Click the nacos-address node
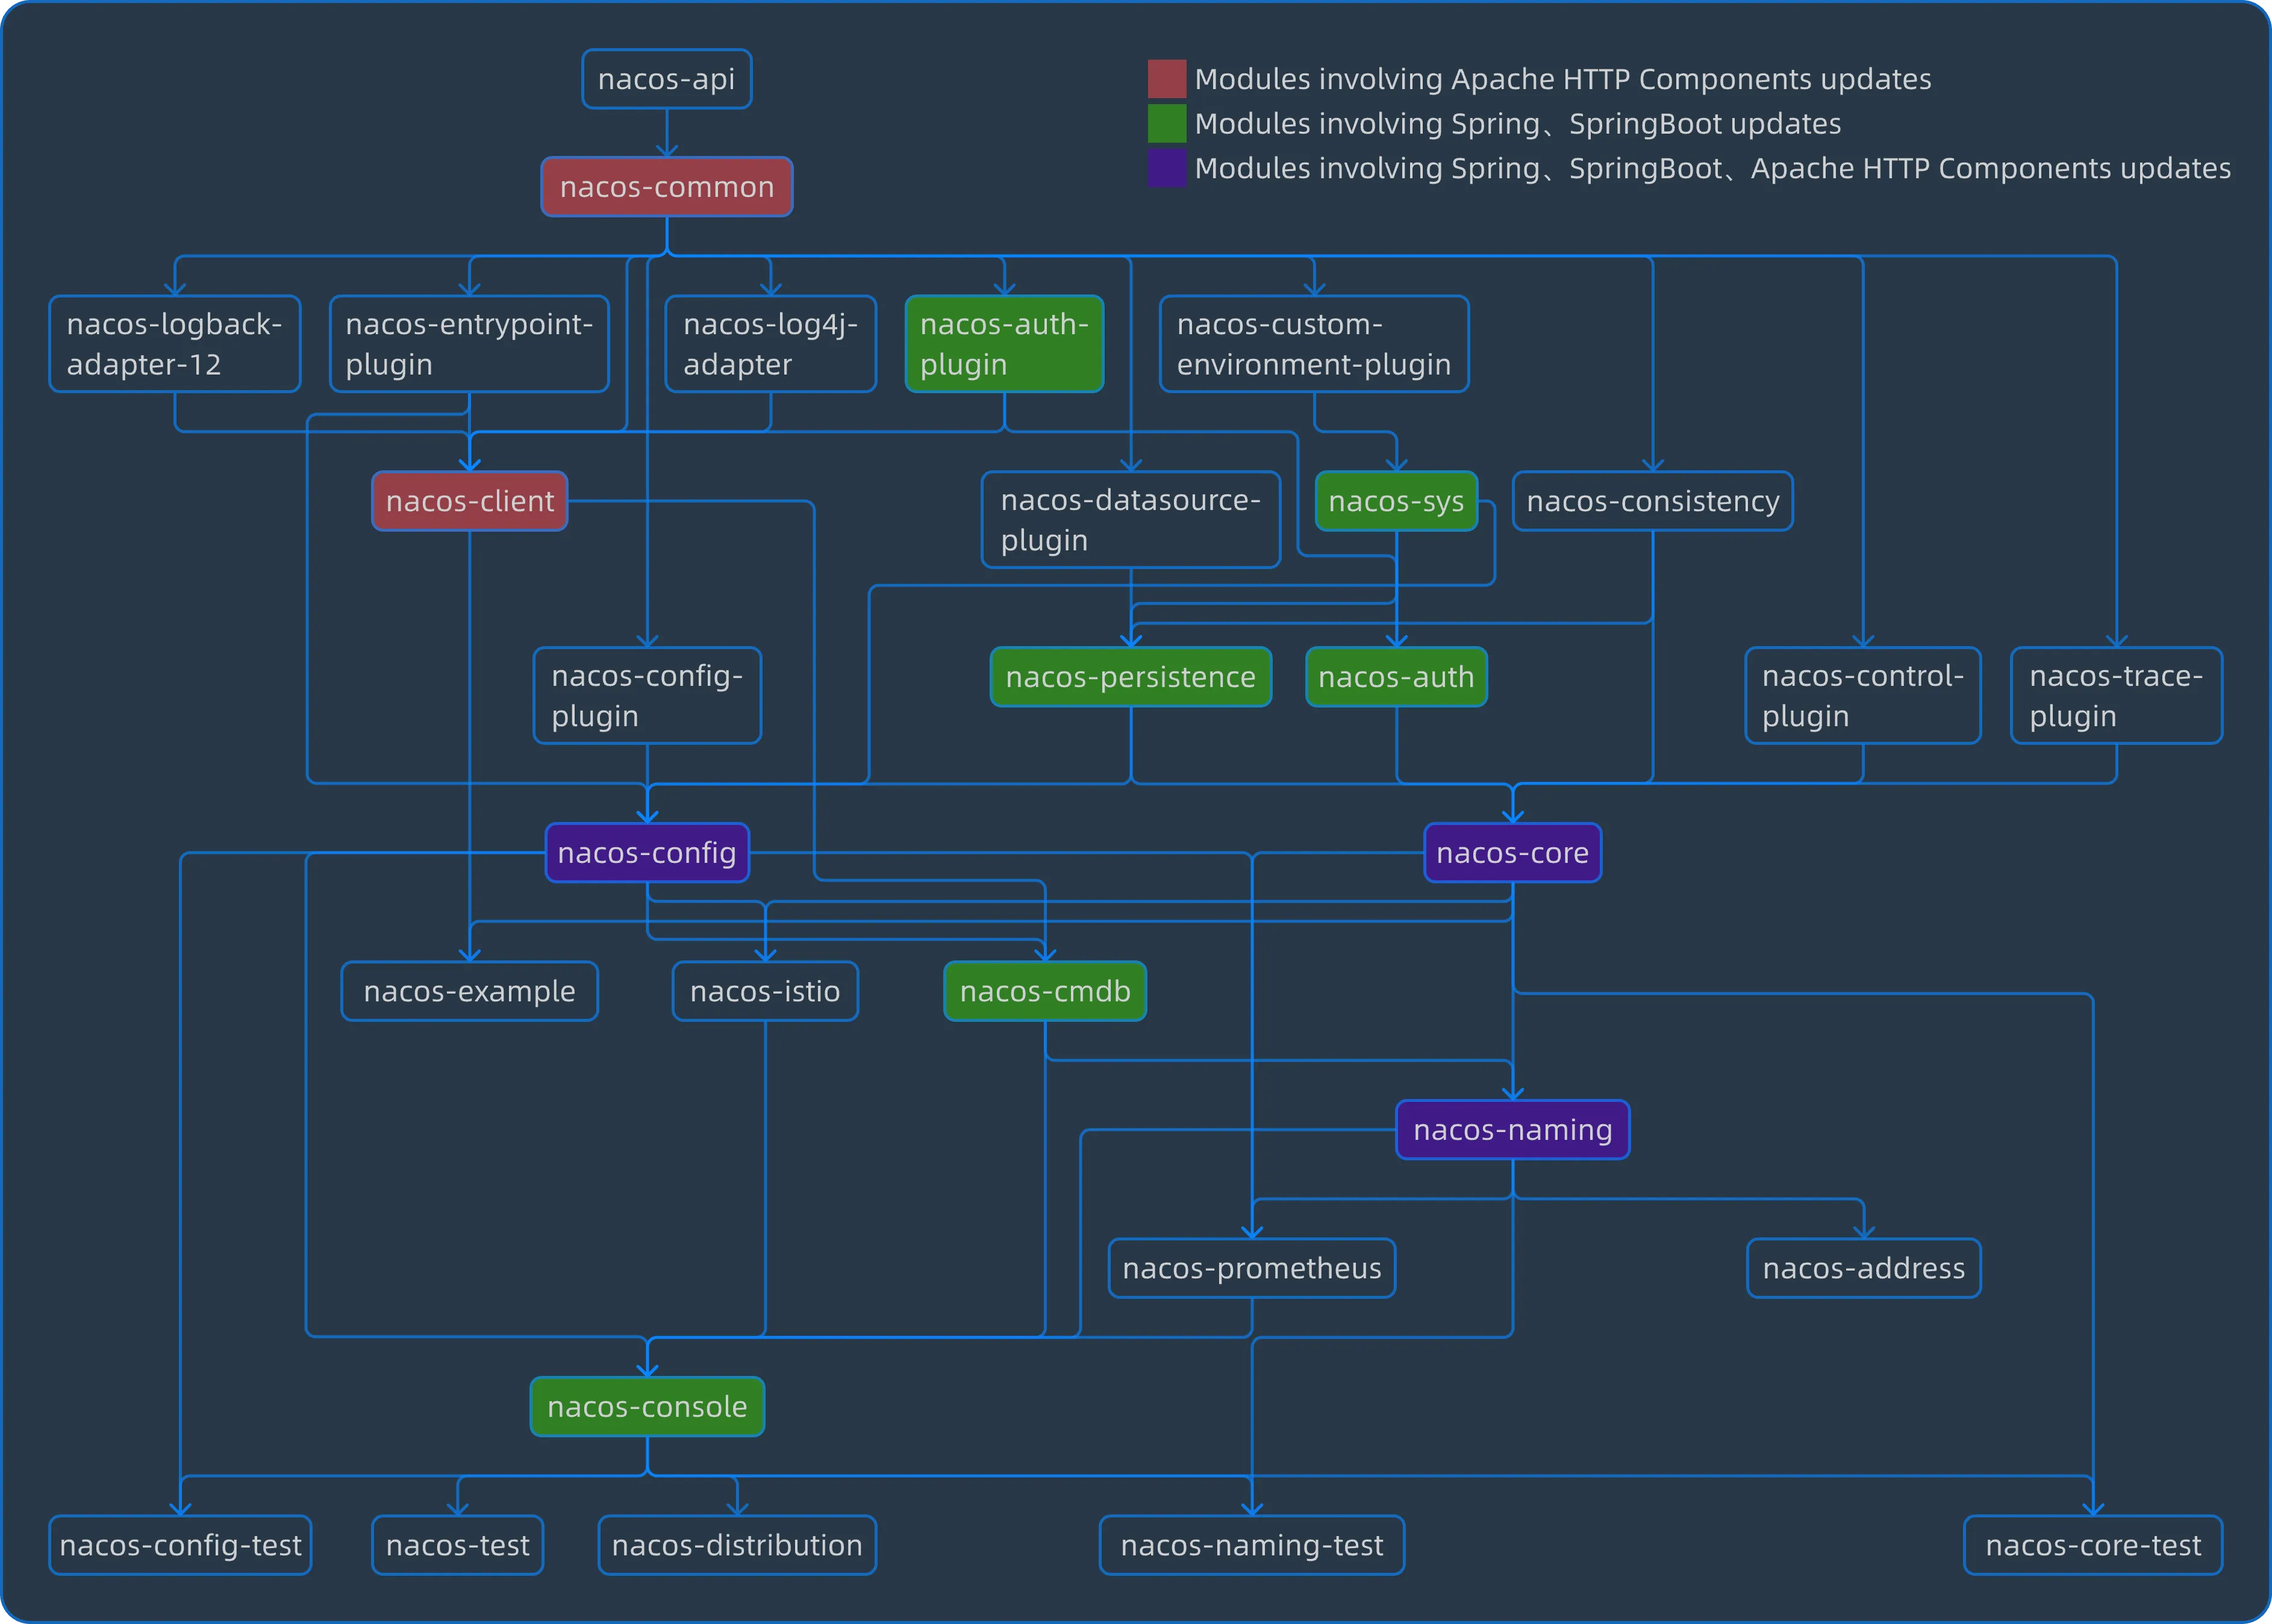The image size is (2272, 1624). click(x=1864, y=1269)
